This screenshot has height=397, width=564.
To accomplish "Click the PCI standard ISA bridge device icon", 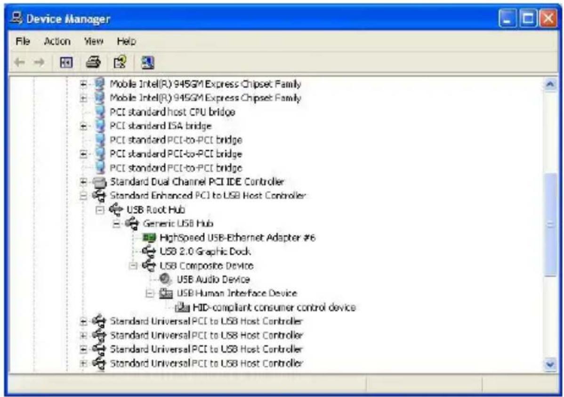I will [x=100, y=126].
